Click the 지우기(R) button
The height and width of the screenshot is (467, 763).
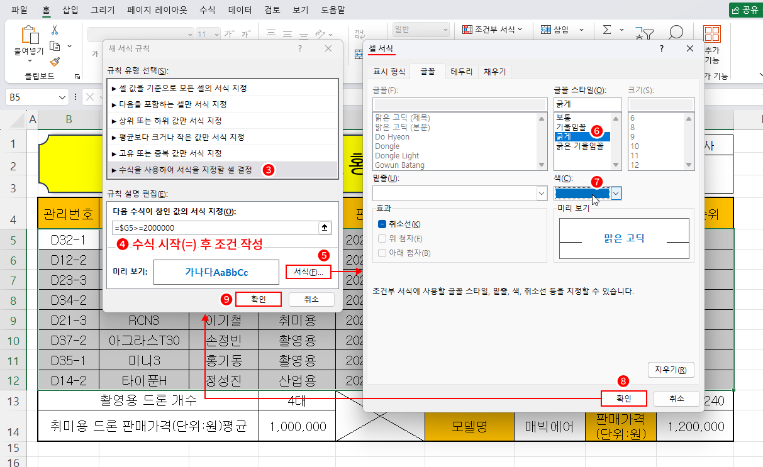pos(671,370)
